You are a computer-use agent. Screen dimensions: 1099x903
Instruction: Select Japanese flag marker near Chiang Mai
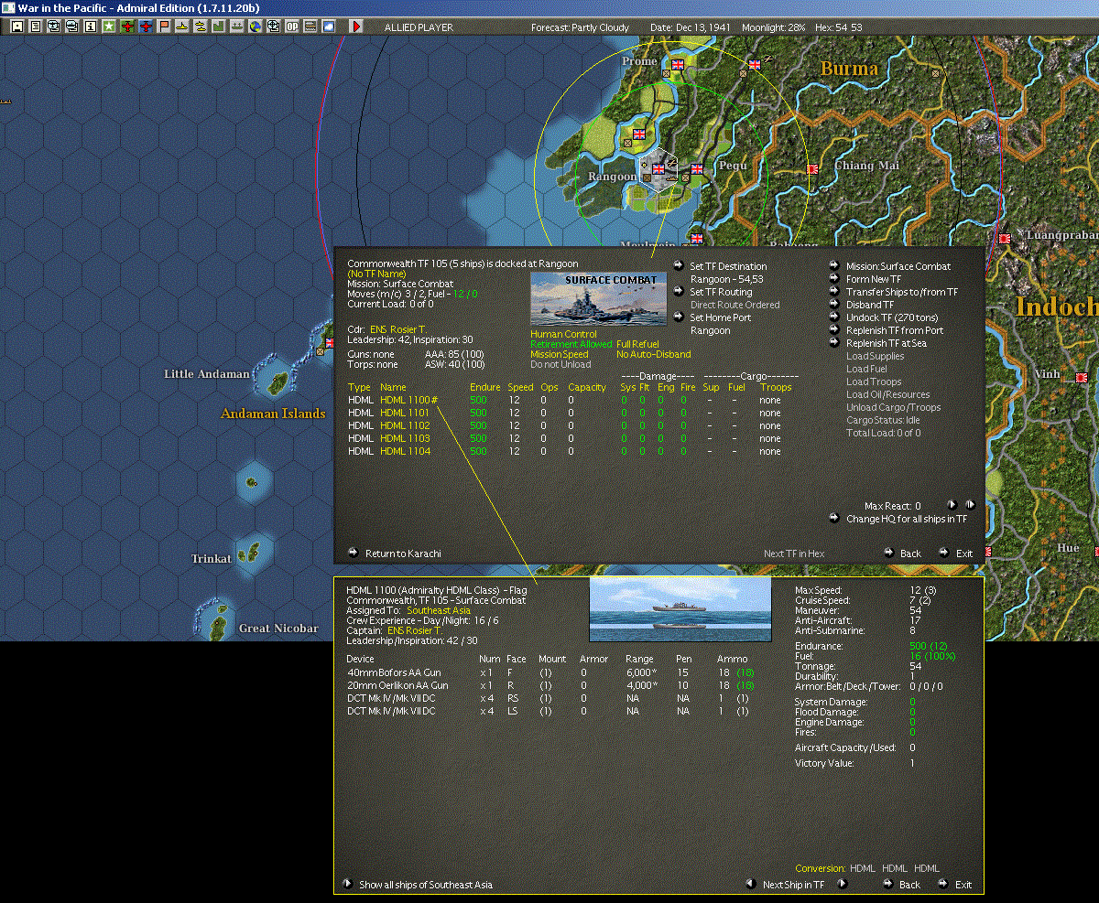click(812, 169)
